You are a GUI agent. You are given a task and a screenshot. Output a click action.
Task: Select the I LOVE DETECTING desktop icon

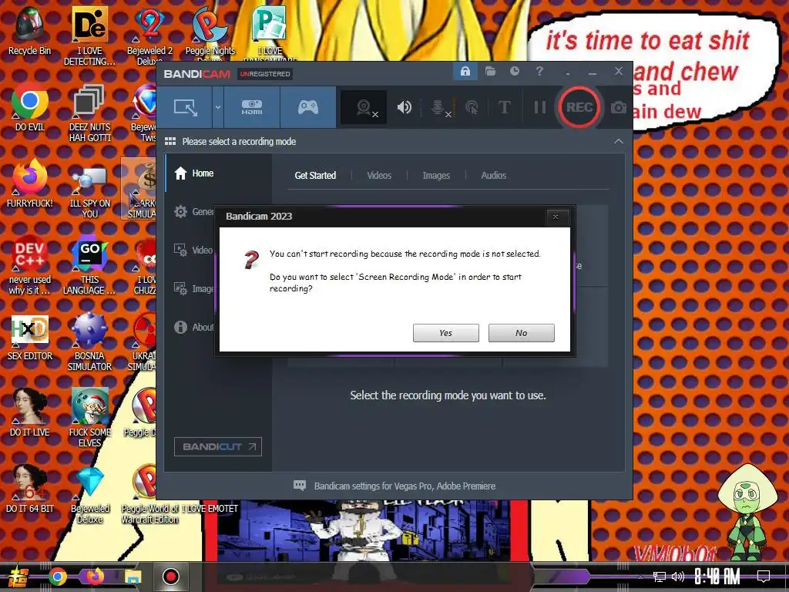(x=89, y=36)
